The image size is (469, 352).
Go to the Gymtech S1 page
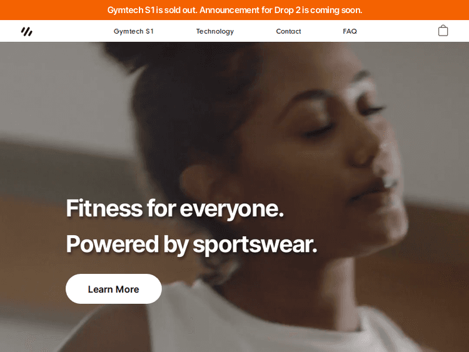(133, 31)
